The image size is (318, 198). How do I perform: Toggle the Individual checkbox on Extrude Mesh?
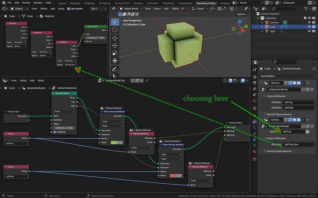point(54,132)
